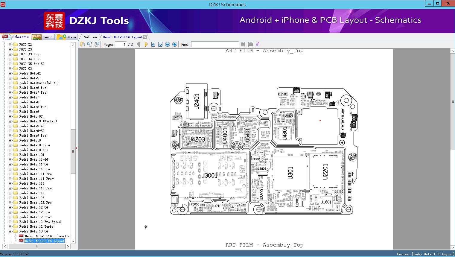
Task: Find the next search match
Action: [250, 44]
